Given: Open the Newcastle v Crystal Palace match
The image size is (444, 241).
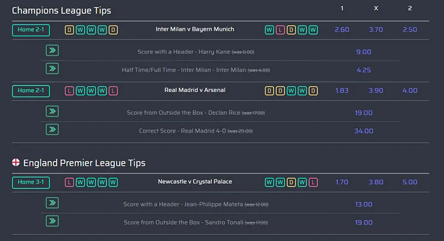Looking at the screenshot, I should click(194, 182).
